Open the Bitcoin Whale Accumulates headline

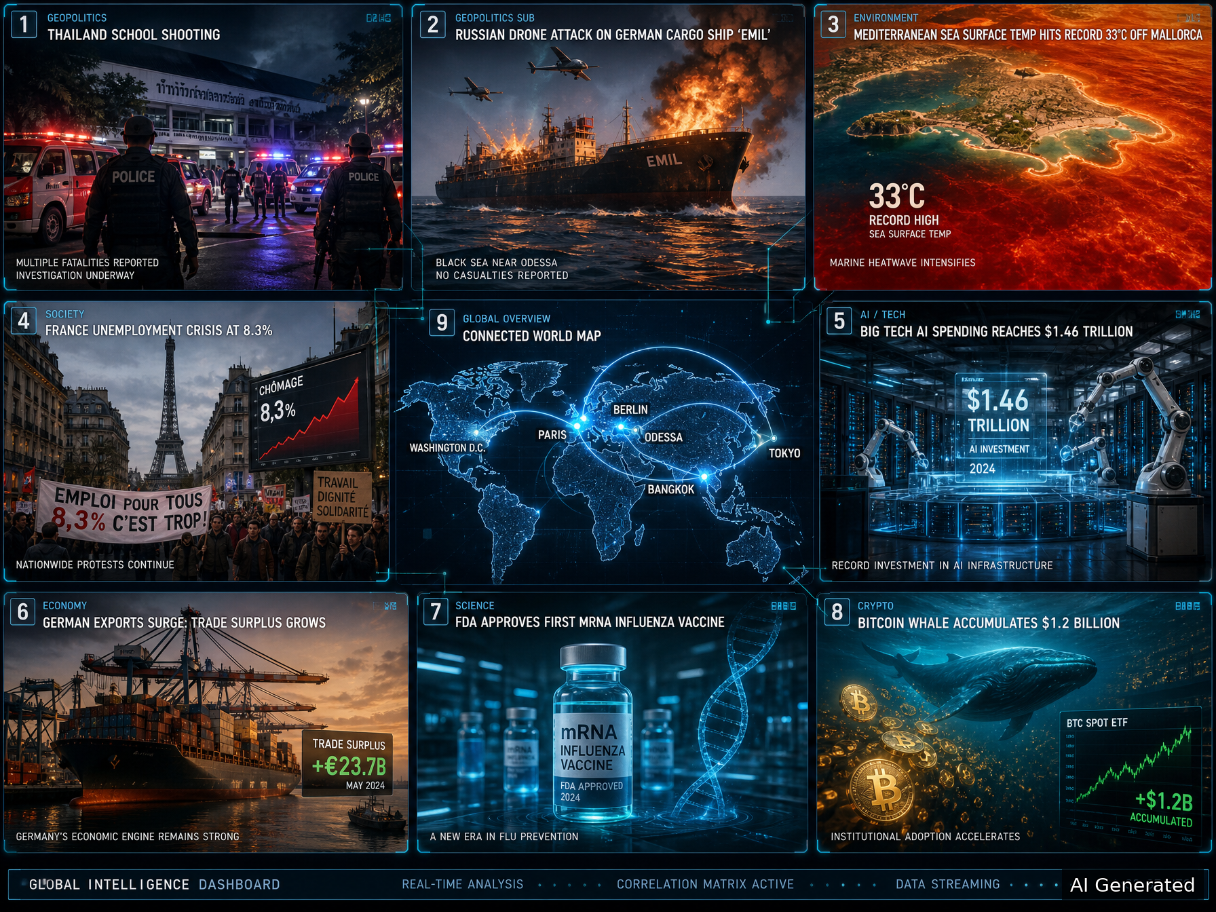pyautogui.click(x=988, y=623)
